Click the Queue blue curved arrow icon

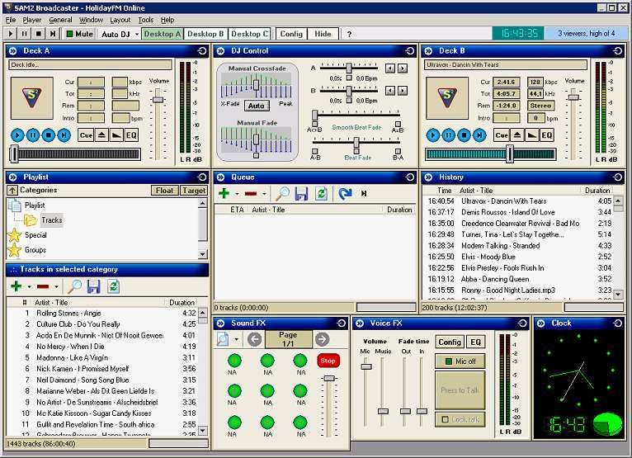pyautogui.click(x=345, y=194)
